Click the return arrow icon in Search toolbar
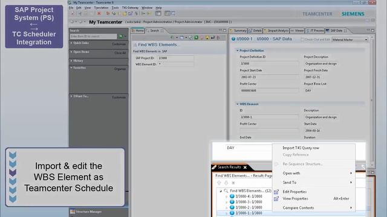Viewport: 387px width, 217px height. pos(212,37)
